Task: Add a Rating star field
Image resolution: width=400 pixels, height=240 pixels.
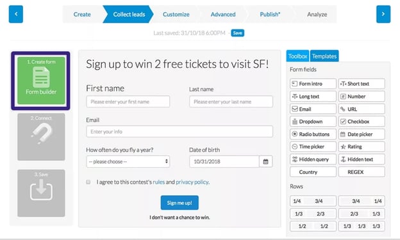Action: 362,147
